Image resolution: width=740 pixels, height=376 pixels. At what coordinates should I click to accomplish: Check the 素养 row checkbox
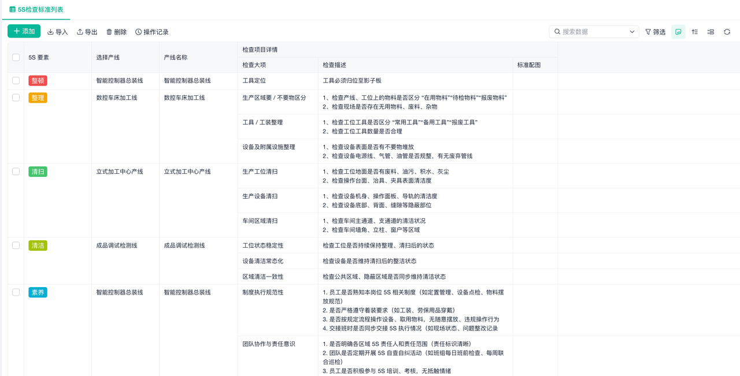(x=16, y=292)
